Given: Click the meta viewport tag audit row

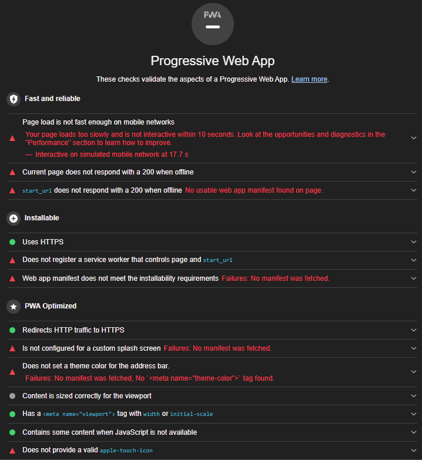Looking at the screenshot, I should pyautogui.click(x=213, y=414).
